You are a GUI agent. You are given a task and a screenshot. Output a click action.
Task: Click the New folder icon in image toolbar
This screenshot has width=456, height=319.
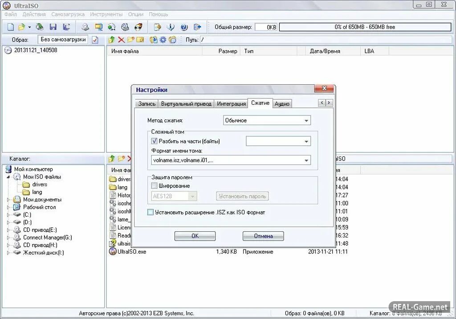(131, 40)
